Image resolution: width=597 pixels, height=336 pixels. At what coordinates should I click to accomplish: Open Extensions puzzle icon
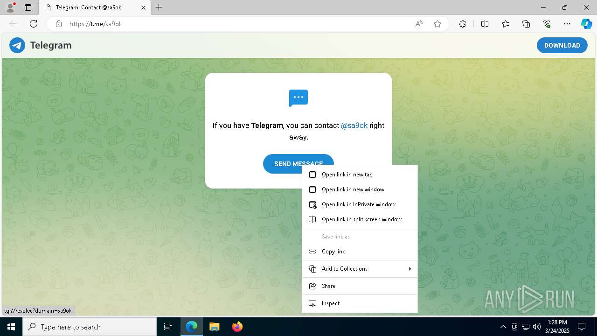point(462,24)
